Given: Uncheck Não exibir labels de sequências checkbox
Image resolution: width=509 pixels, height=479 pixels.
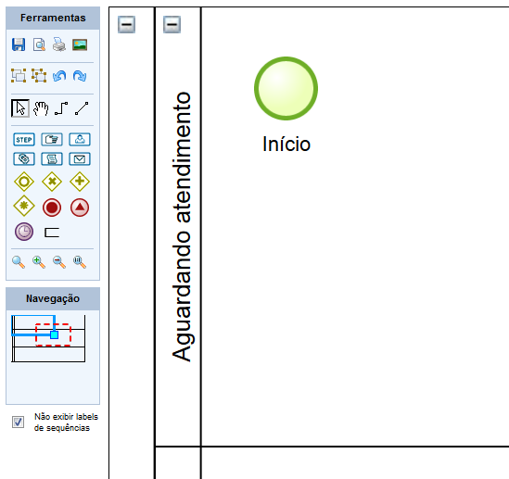Looking at the screenshot, I should point(18,422).
